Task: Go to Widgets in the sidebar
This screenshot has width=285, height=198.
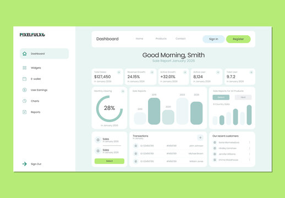Action: click(36, 68)
